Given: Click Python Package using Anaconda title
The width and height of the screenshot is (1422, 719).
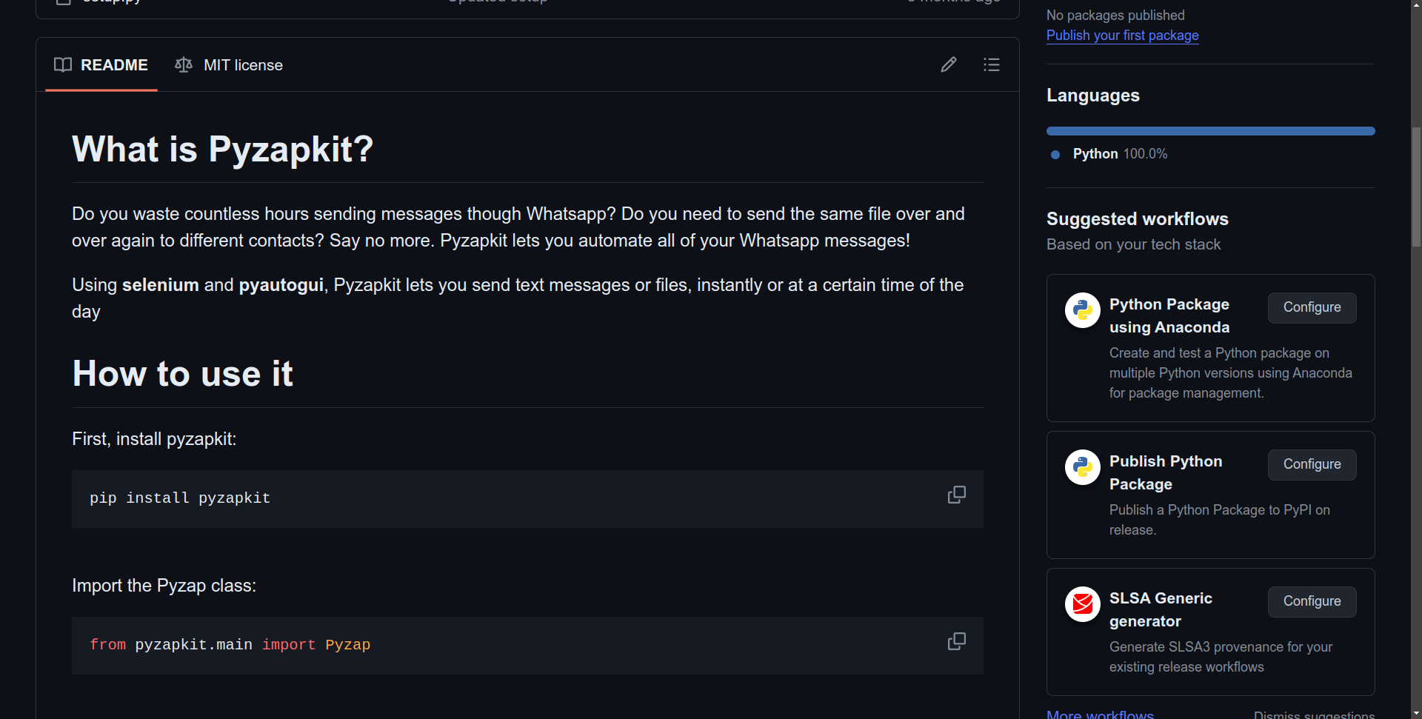Looking at the screenshot, I should pos(1169,315).
